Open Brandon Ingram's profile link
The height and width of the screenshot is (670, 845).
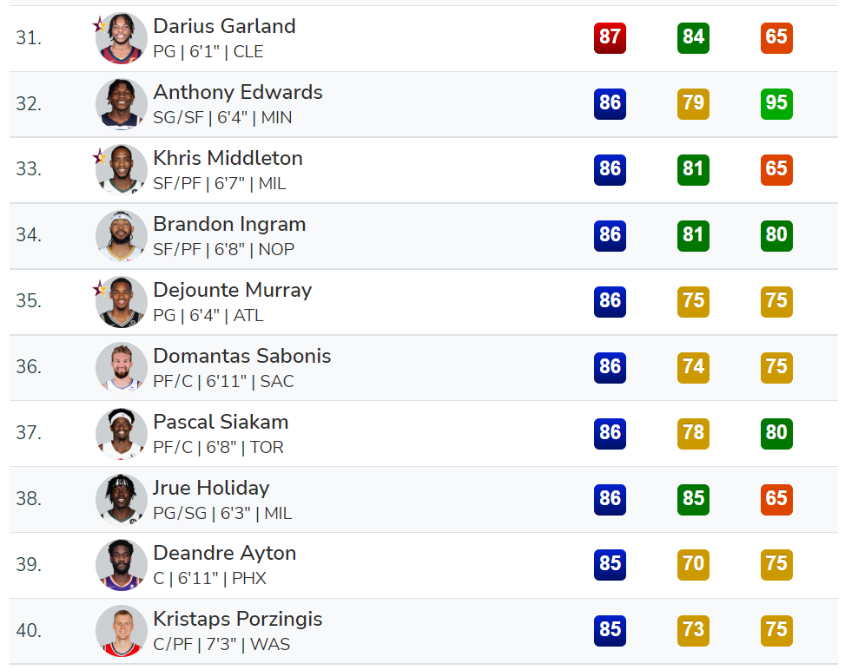(x=229, y=224)
